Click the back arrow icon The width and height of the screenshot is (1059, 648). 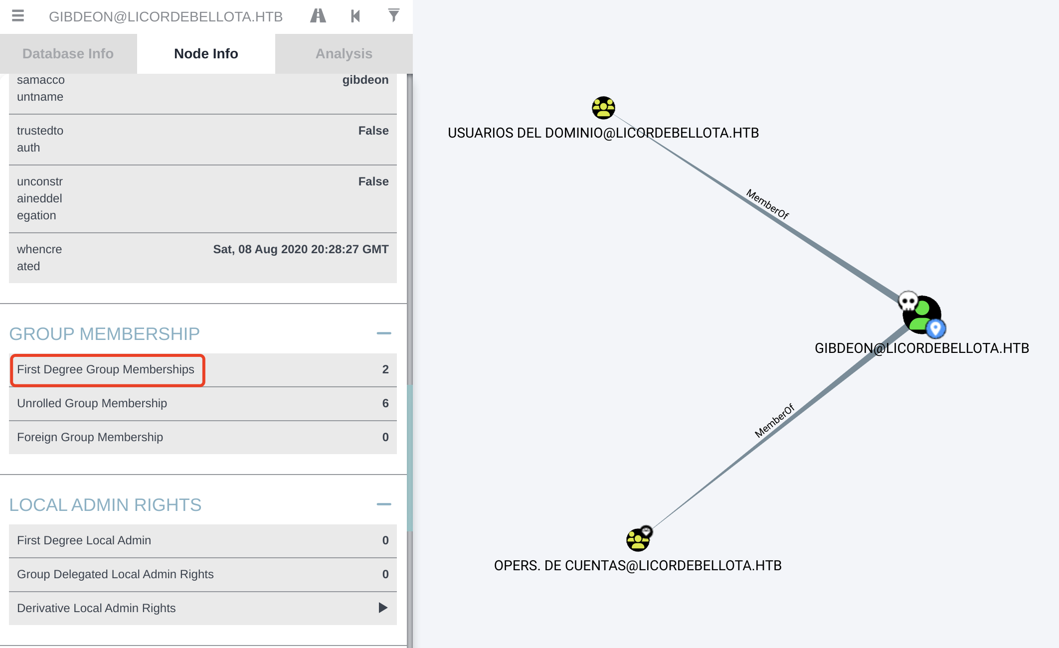[355, 16]
